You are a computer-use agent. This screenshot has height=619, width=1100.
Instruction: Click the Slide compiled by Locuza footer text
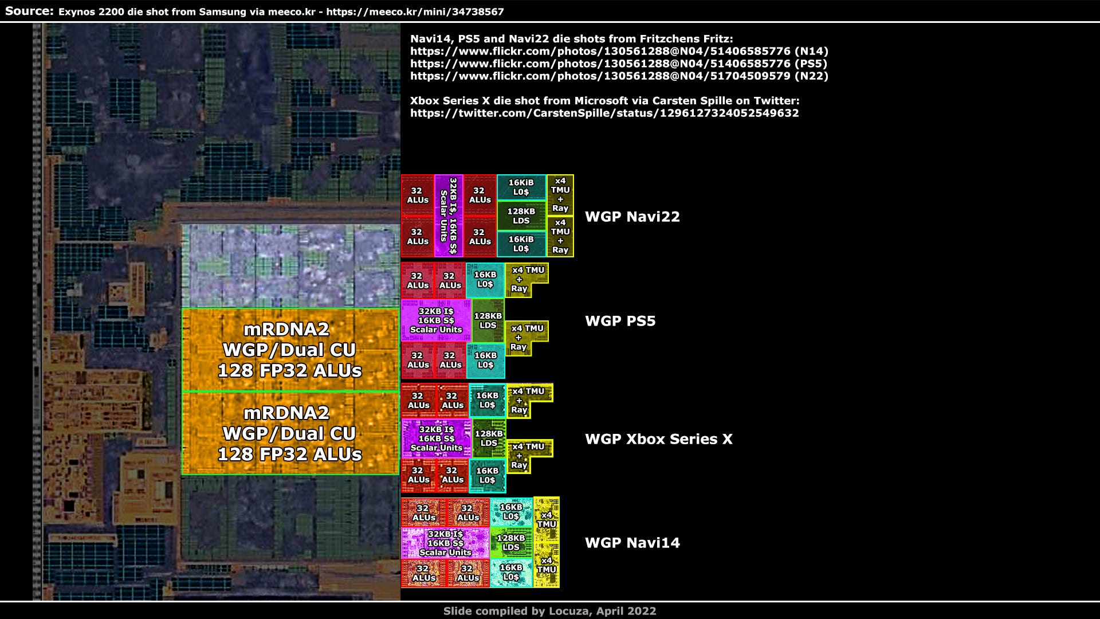click(x=549, y=611)
